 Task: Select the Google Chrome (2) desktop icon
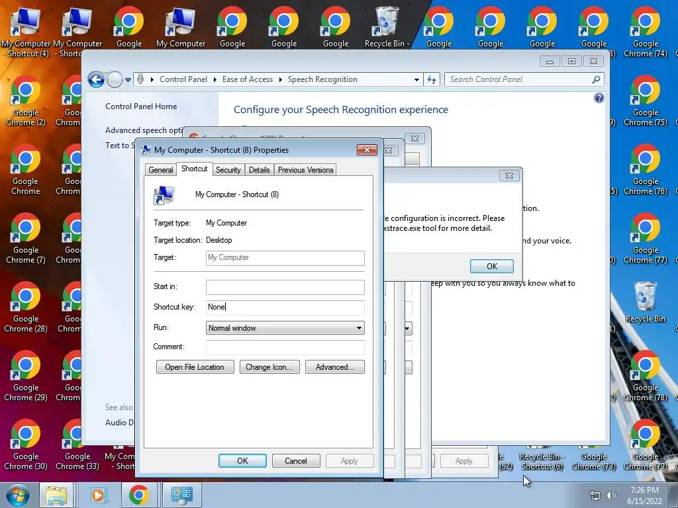pyautogui.click(x=26, y=101)
